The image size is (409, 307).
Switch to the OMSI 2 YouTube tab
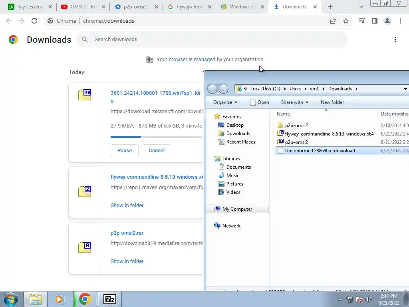click(x=84, y=7)
